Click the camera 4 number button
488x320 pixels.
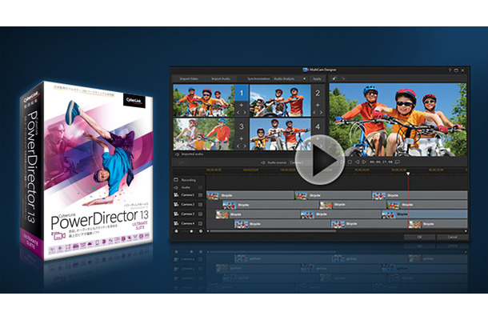click(318, 126)
